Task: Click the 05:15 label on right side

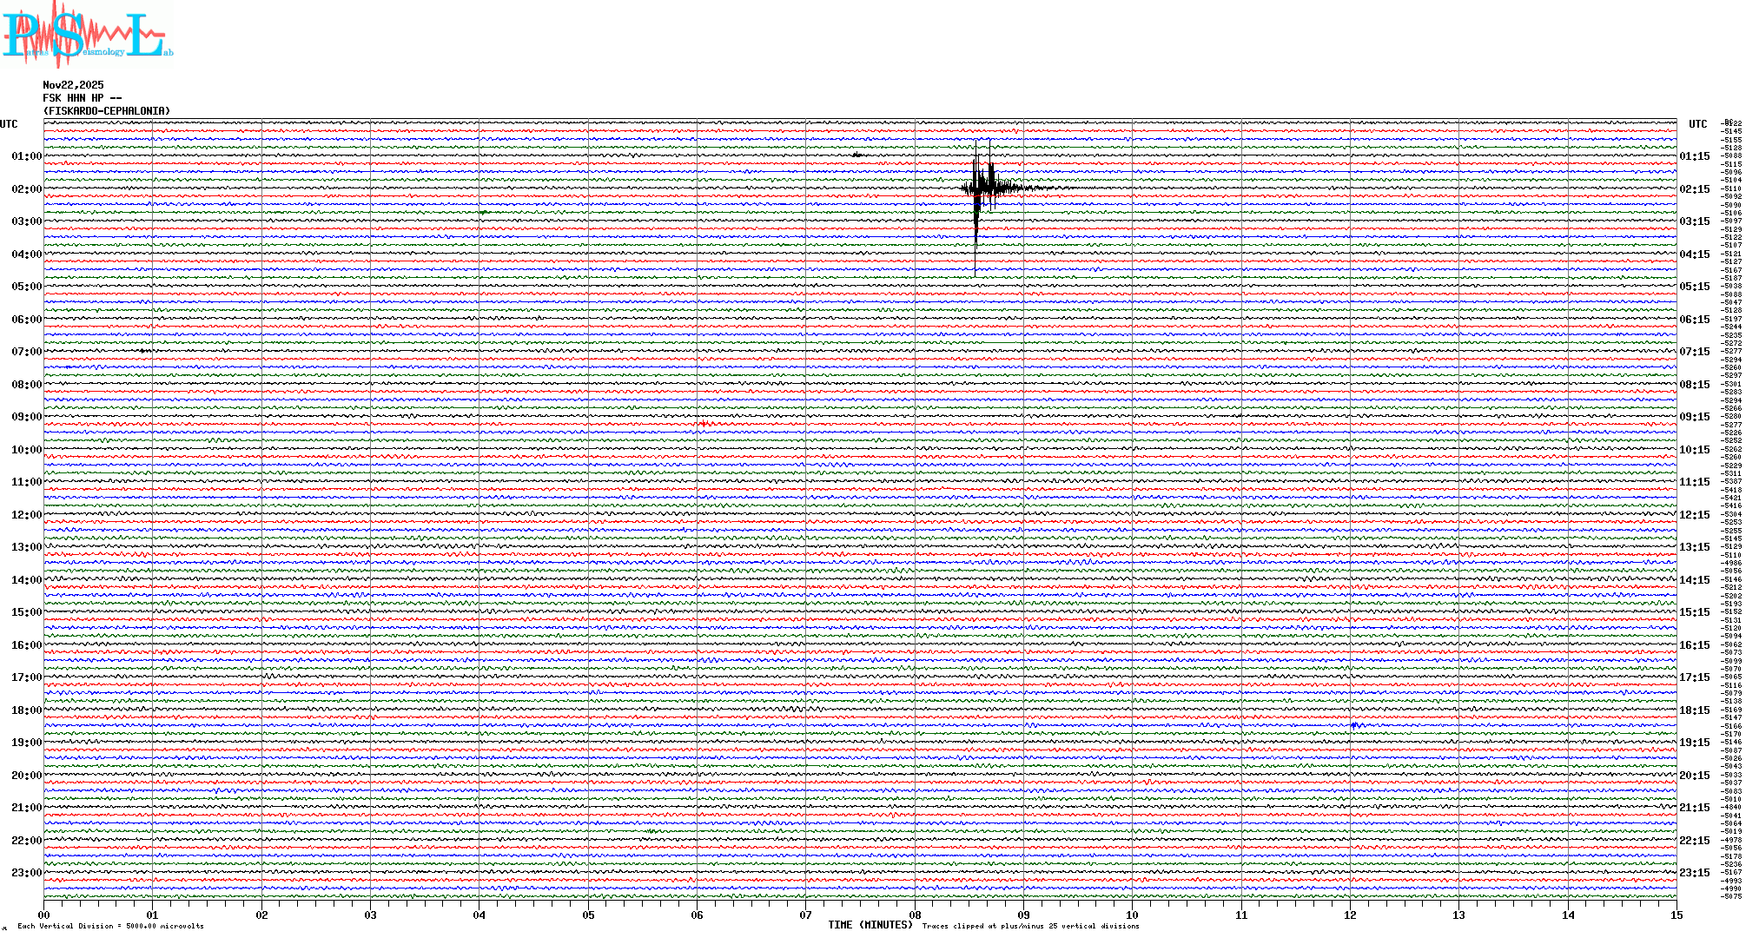Action: point(1694,287)
